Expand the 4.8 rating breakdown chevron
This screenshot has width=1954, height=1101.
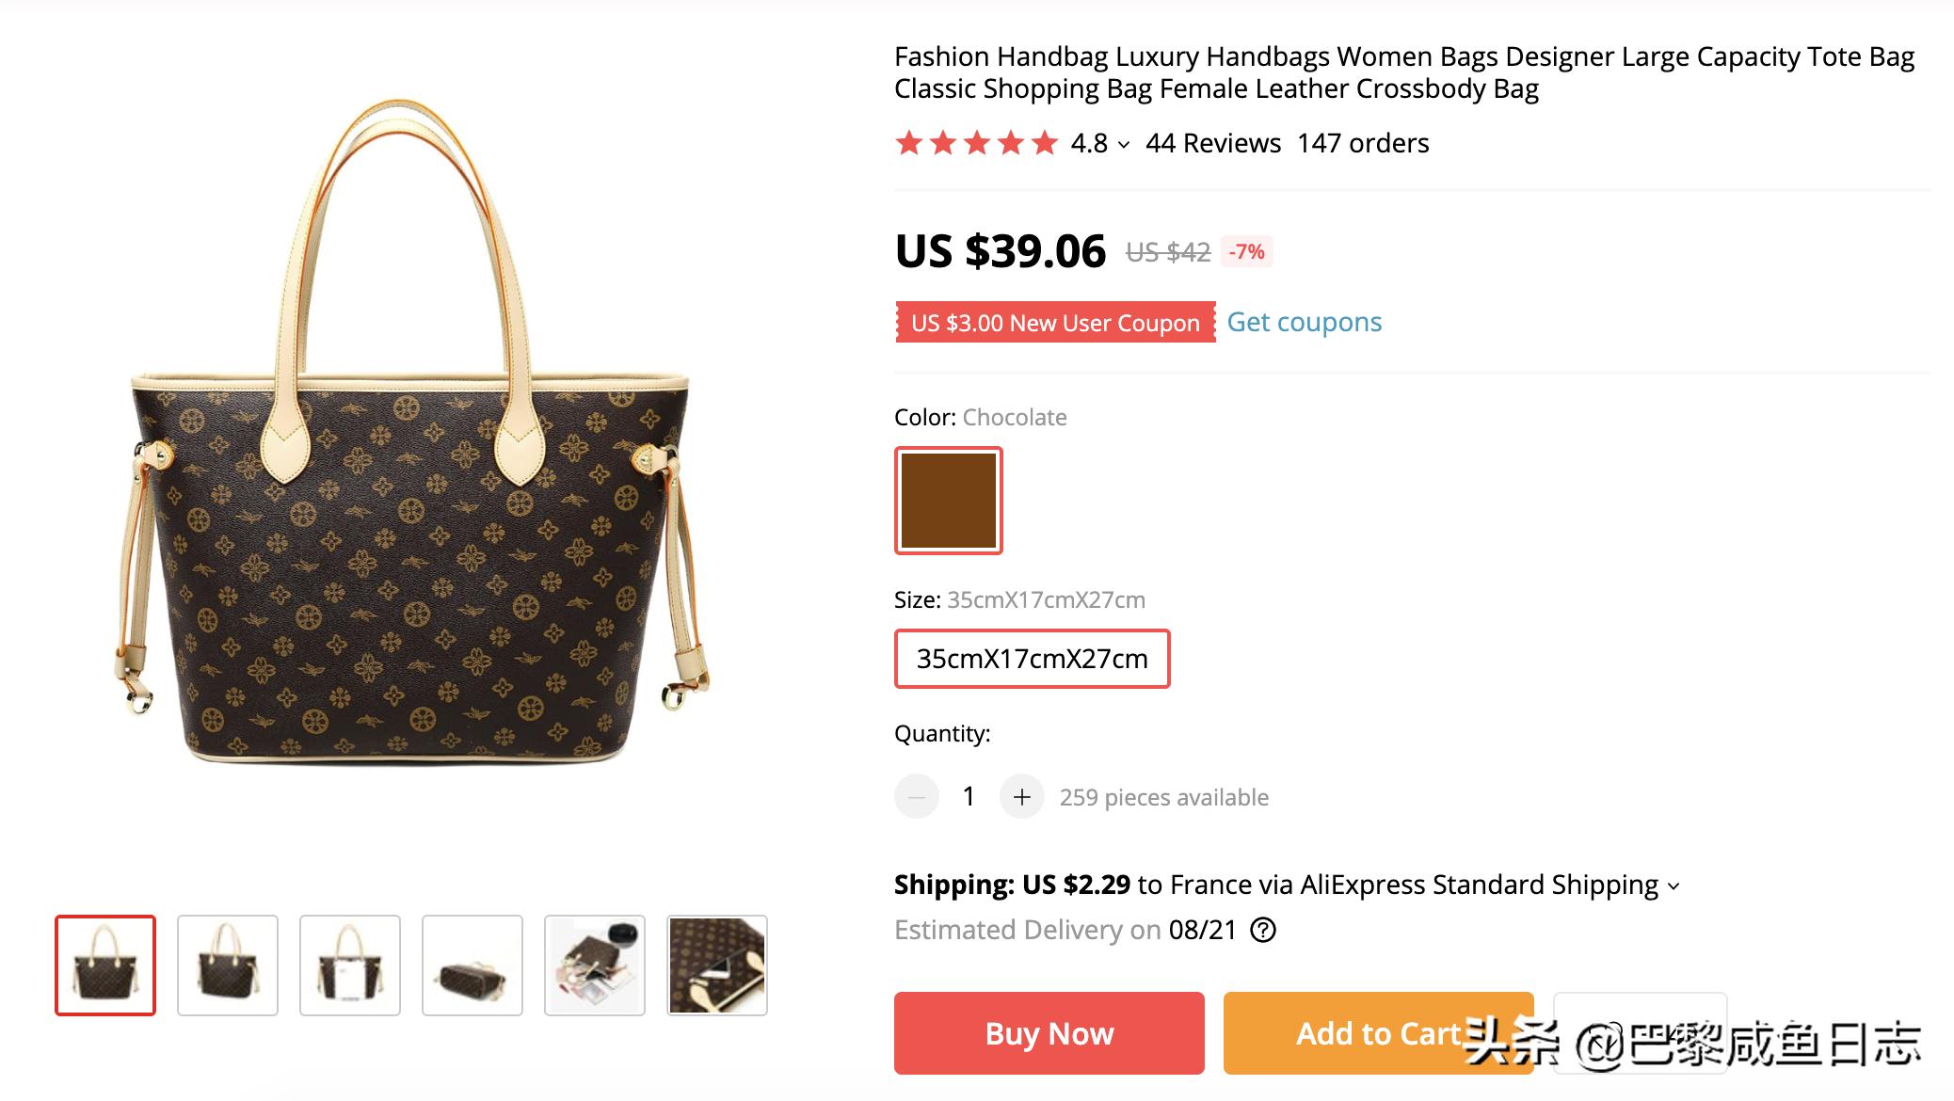(x=1124, y=145)
